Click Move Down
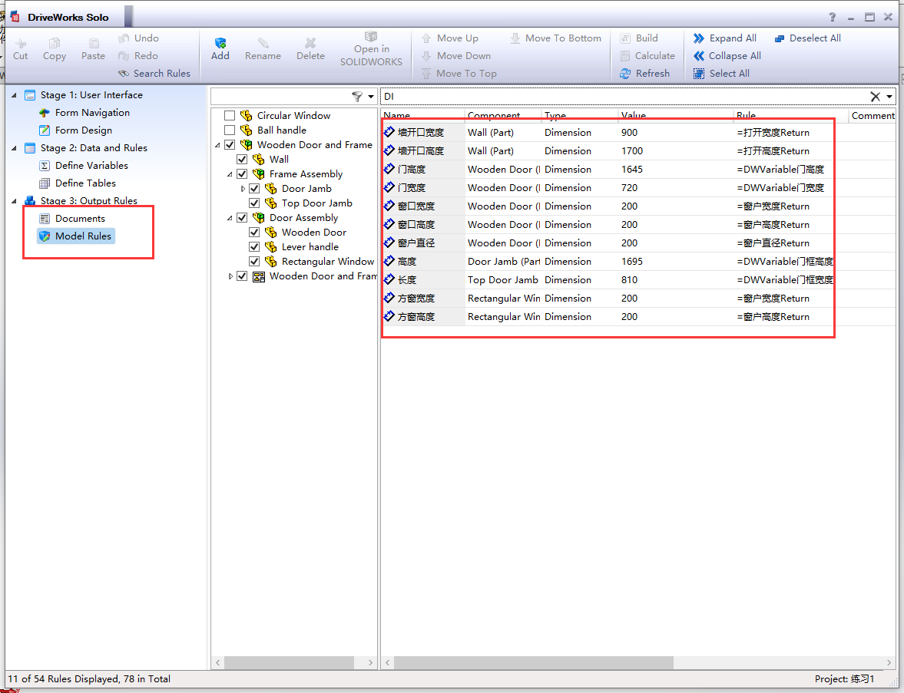Screen dimensions: 904x693 pos(456,56)
